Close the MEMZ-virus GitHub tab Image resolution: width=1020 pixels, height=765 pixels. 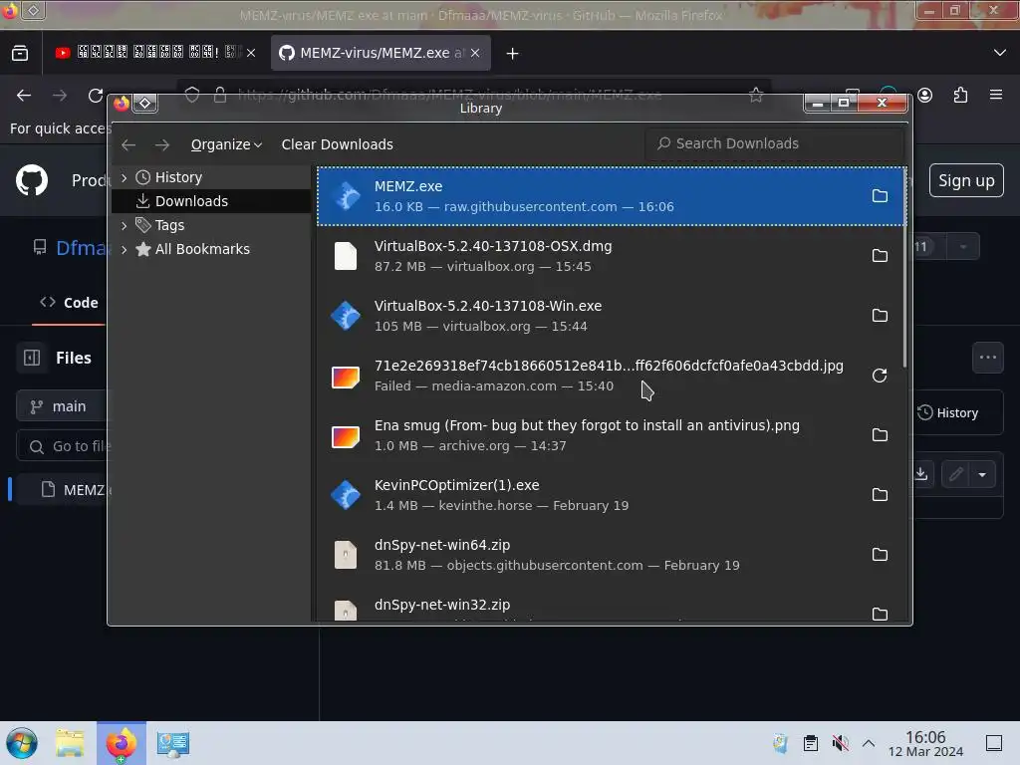pos(475,54)
